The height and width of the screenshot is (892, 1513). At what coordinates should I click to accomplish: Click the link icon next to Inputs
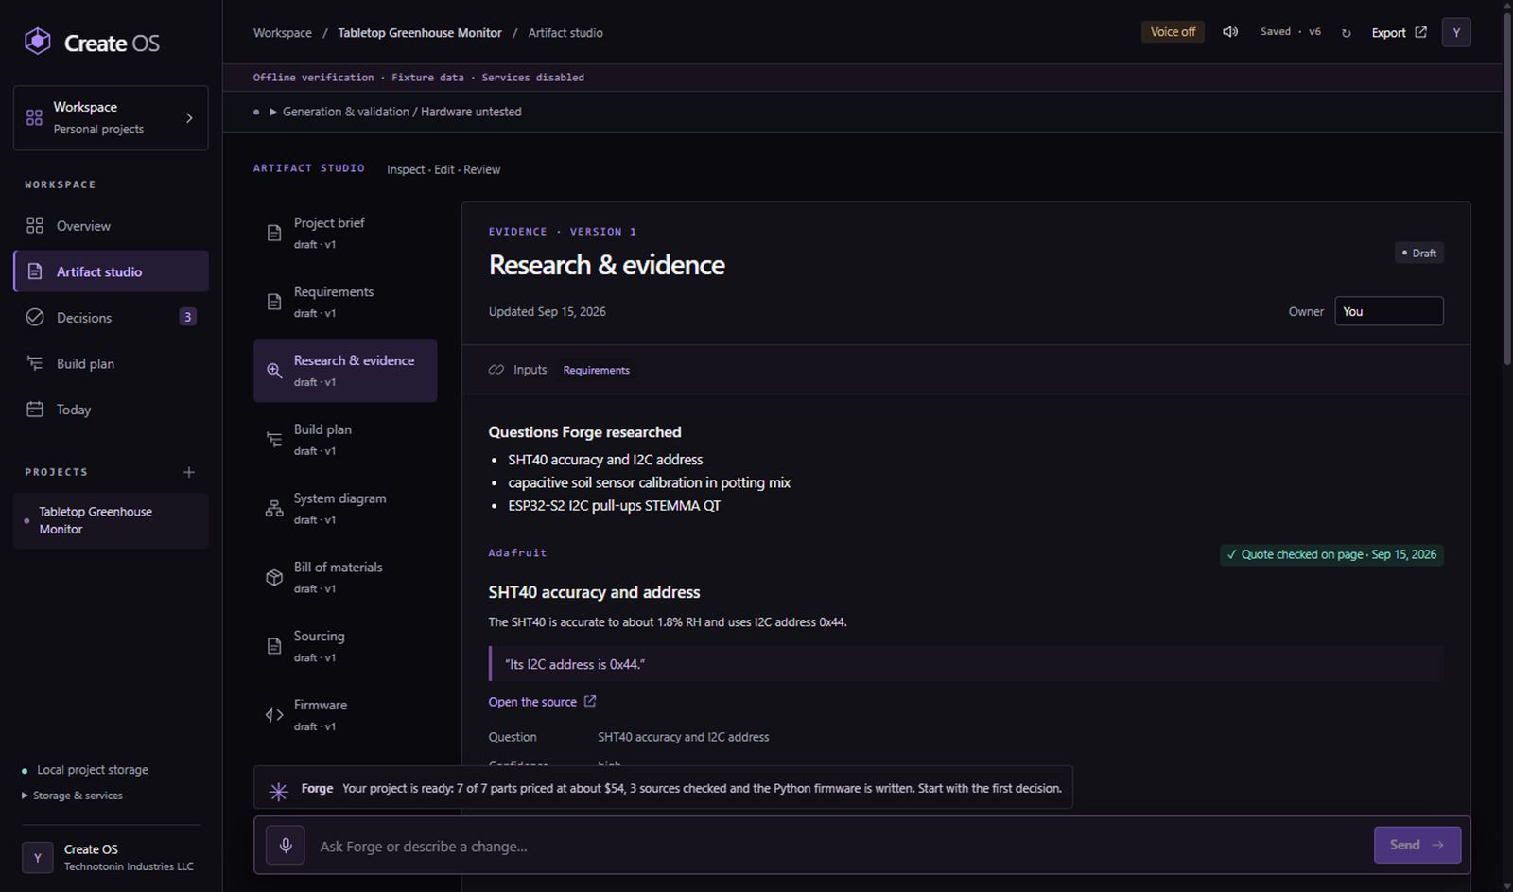[496, 370]
